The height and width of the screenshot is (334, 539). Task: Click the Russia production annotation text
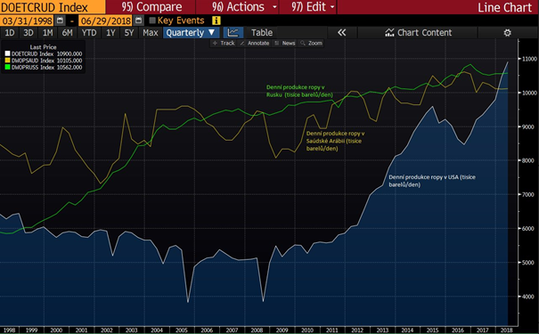coord(299,91)
